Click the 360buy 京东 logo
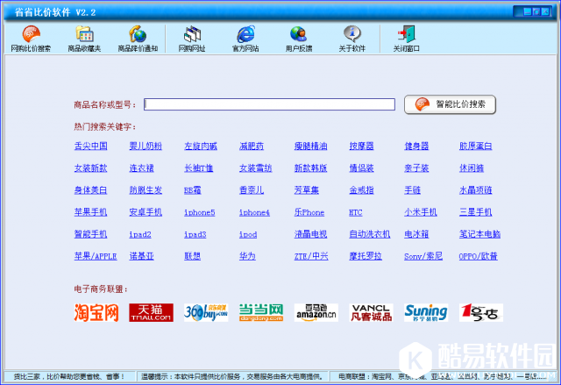This screenshot has width=561, height=385. pos(206,313)
